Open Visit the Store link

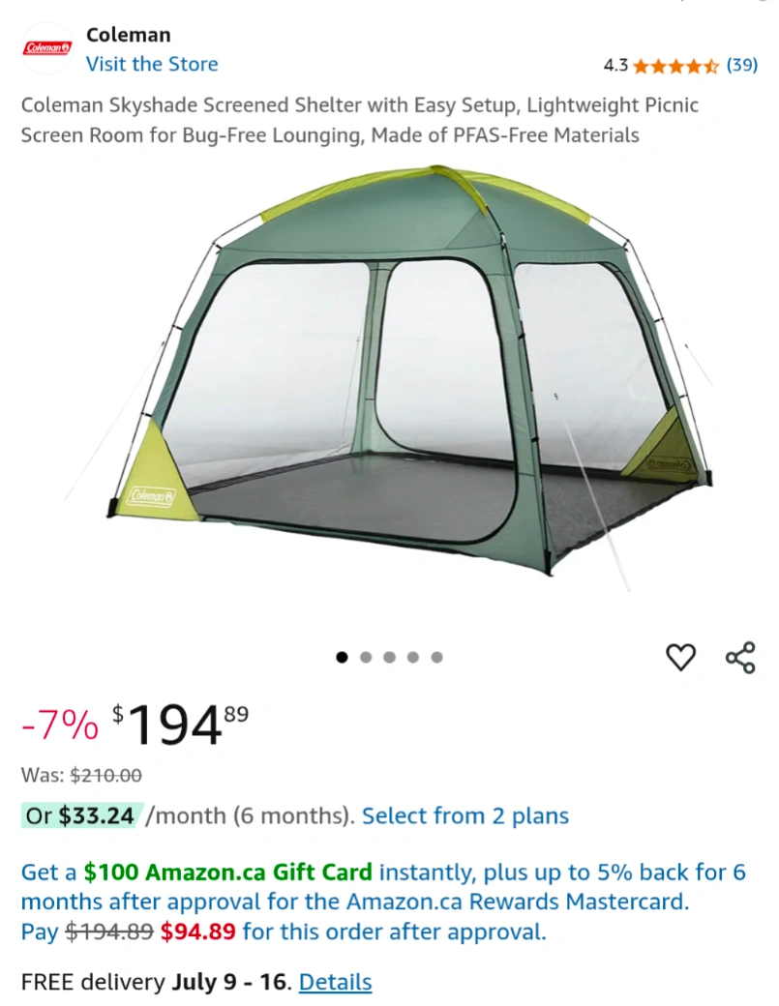(x=152, y=64)
